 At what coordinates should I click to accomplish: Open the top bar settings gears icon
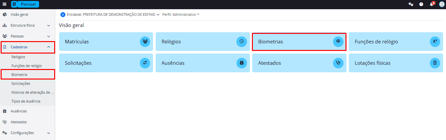(x=411, y=4)
